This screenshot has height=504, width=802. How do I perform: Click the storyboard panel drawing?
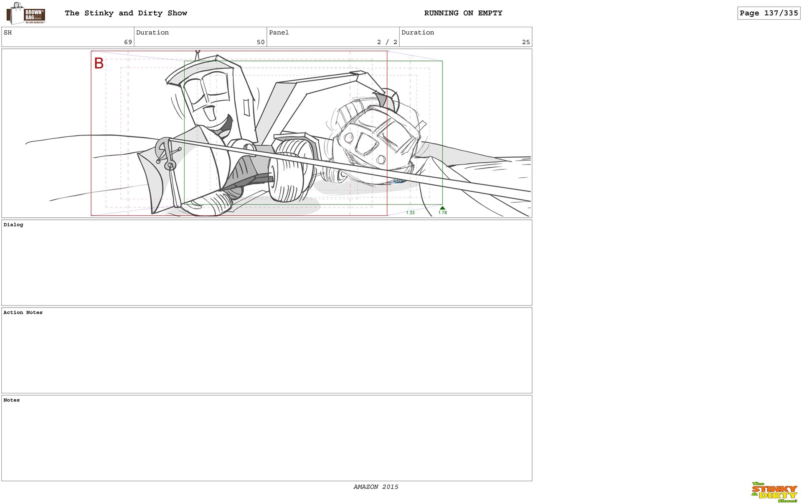(x=266, y=133)
